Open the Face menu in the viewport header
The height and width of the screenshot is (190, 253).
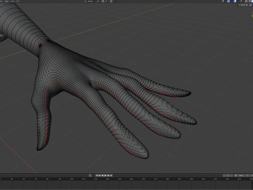pos(12,1)
